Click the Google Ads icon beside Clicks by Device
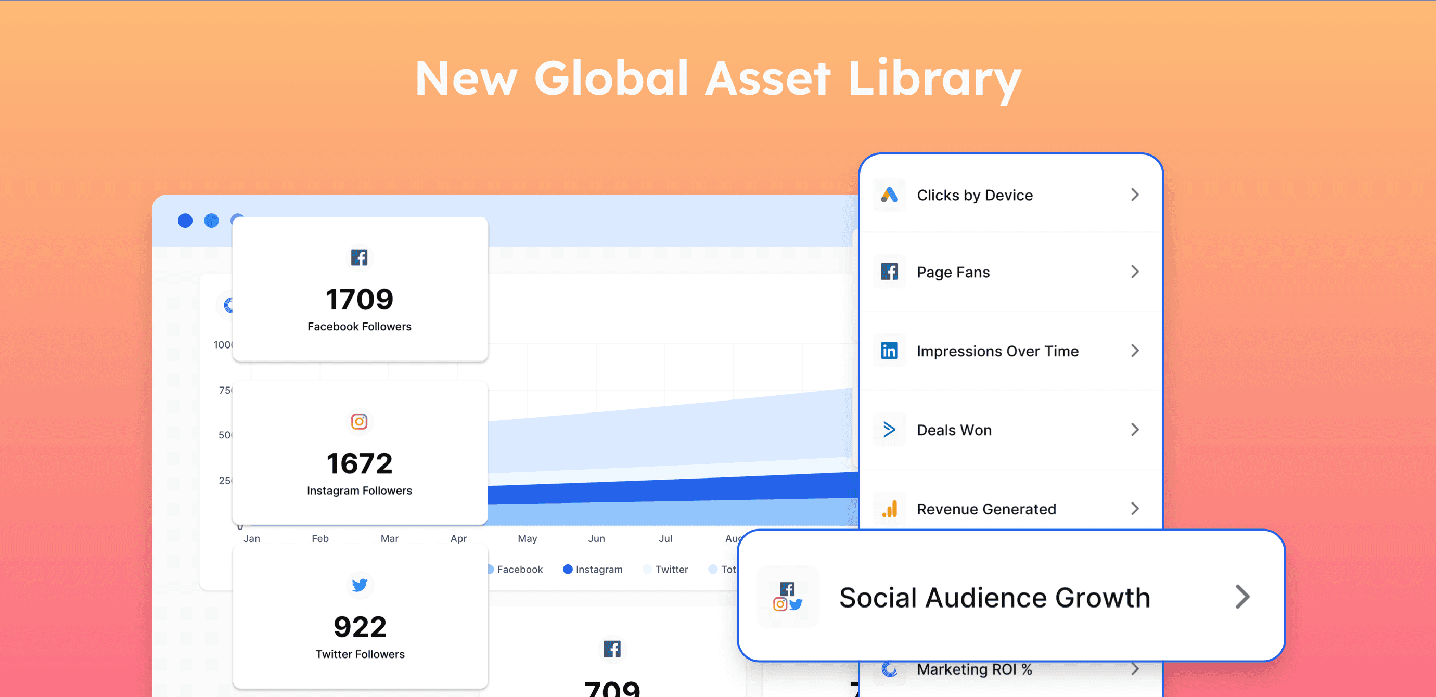This screenshot has height=697, width=1436. point(889,195)
